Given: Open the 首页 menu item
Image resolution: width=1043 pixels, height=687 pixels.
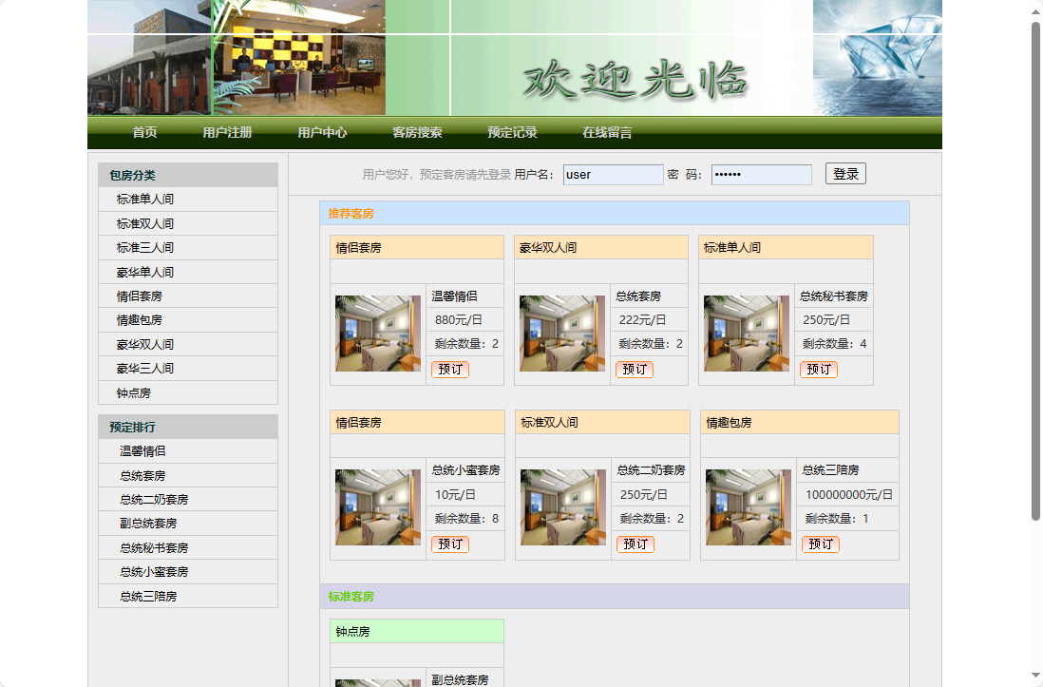Looking at the screenshot, I should 144,133.
